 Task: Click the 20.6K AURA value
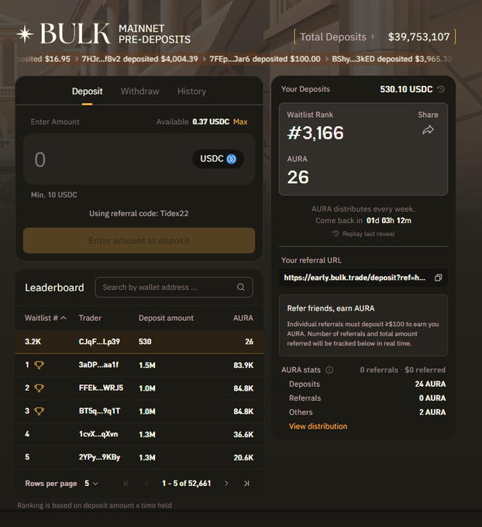pyautogui.click(x=243, y=457)
